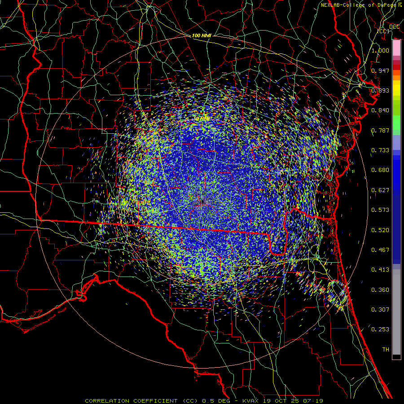404x404 pixels.
Task: Click the TH threshold label on the scale
Action: pos(386,349)
